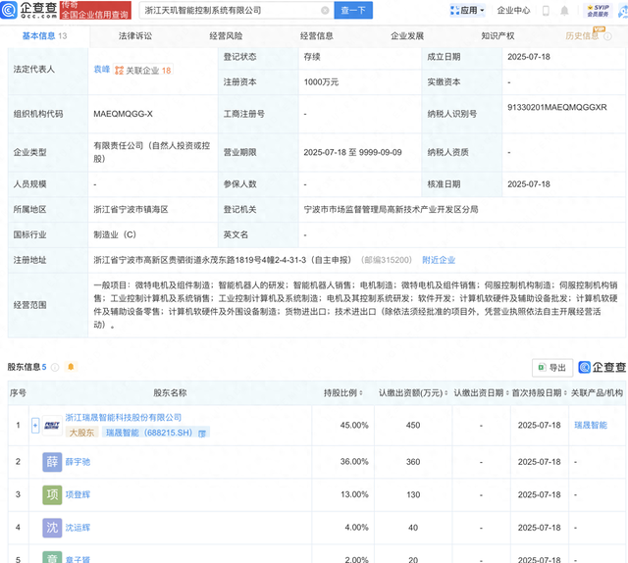The width and height of the screenshot is (628, 563).
Task: Click 登记机关 value 宁波市市场监督管理局
Action: pyautogui.click(x=391, y=210)
